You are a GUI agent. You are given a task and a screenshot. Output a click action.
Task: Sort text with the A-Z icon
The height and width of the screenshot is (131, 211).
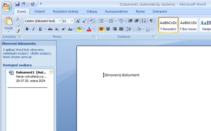tap(144, 21)
